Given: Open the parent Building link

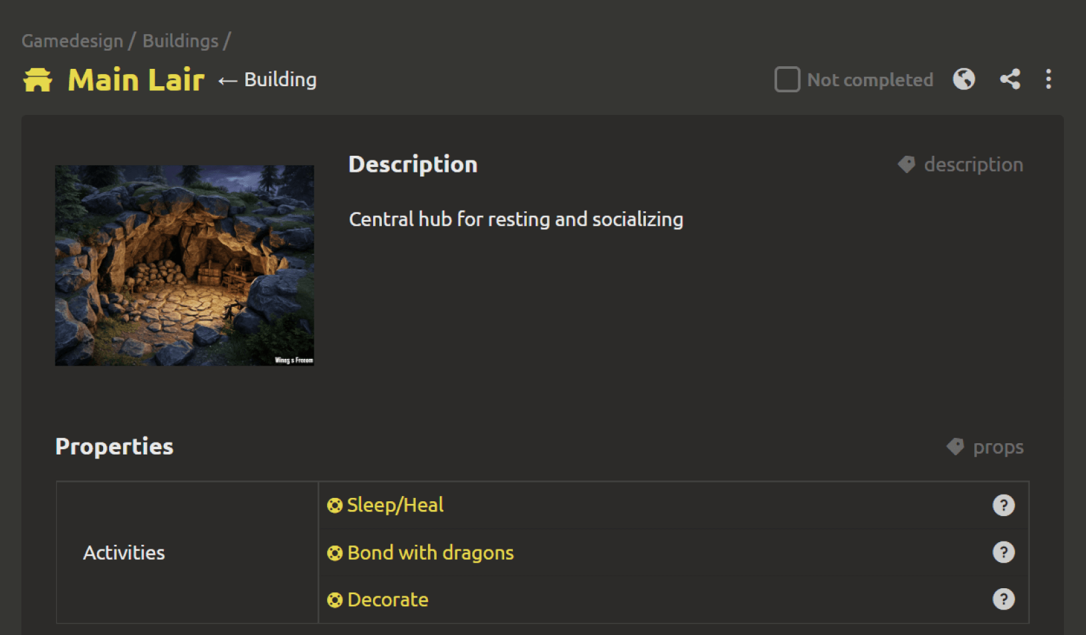Looking at the screenshot, I should pos(280,80).
